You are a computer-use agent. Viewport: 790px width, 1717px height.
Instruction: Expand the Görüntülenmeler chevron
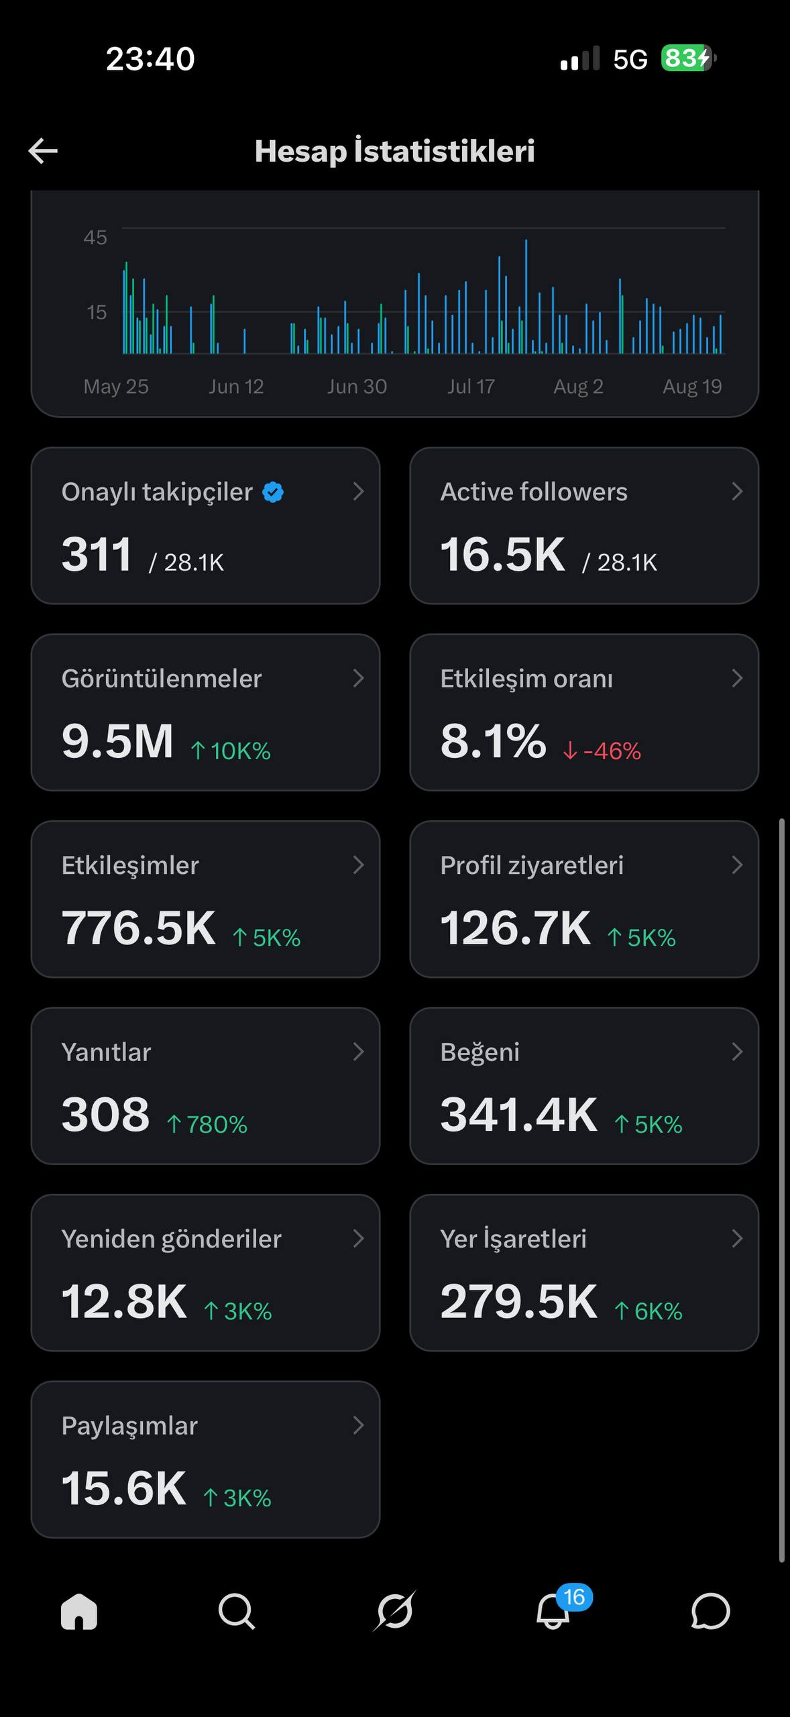tap(359, 678)
